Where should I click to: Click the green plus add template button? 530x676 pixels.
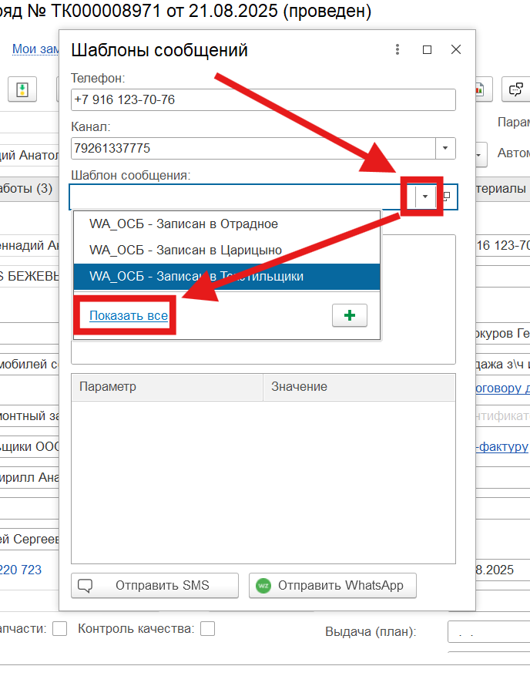click(349, 316)
